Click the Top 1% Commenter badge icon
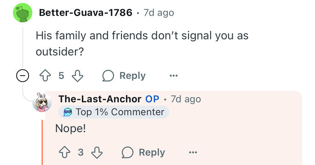The height and width of the screenshot is (165, 315). [67, 112]
